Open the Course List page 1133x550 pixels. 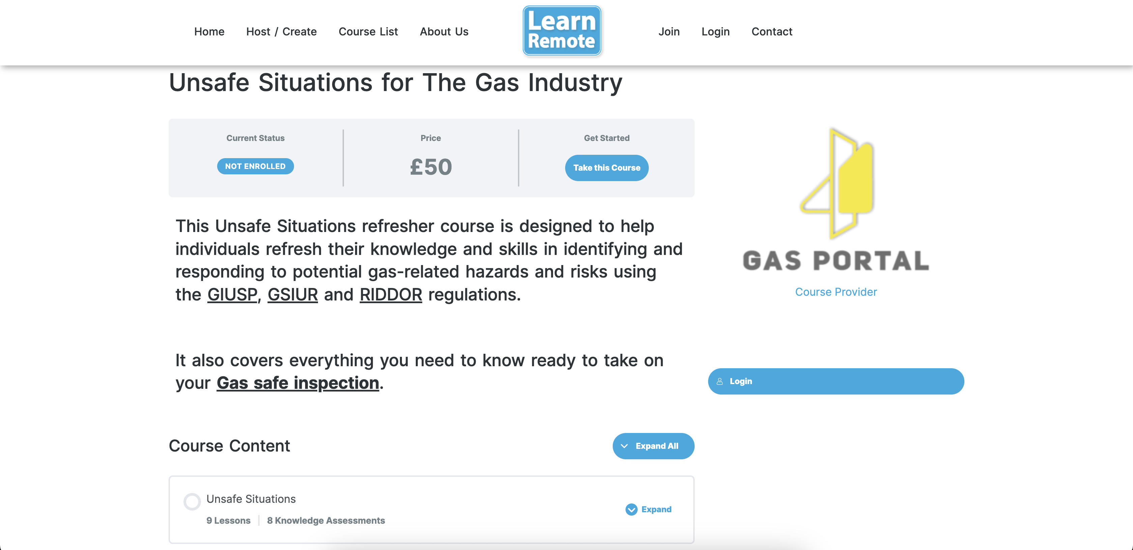(368, 32)
